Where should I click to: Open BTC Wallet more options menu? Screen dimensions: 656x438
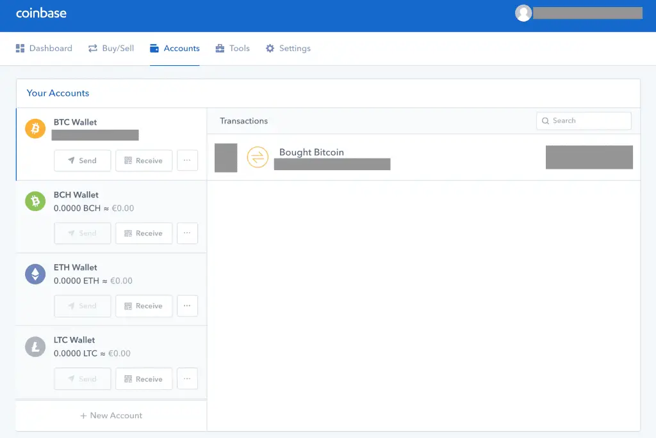pyautogui.click(x=187, y=160)
